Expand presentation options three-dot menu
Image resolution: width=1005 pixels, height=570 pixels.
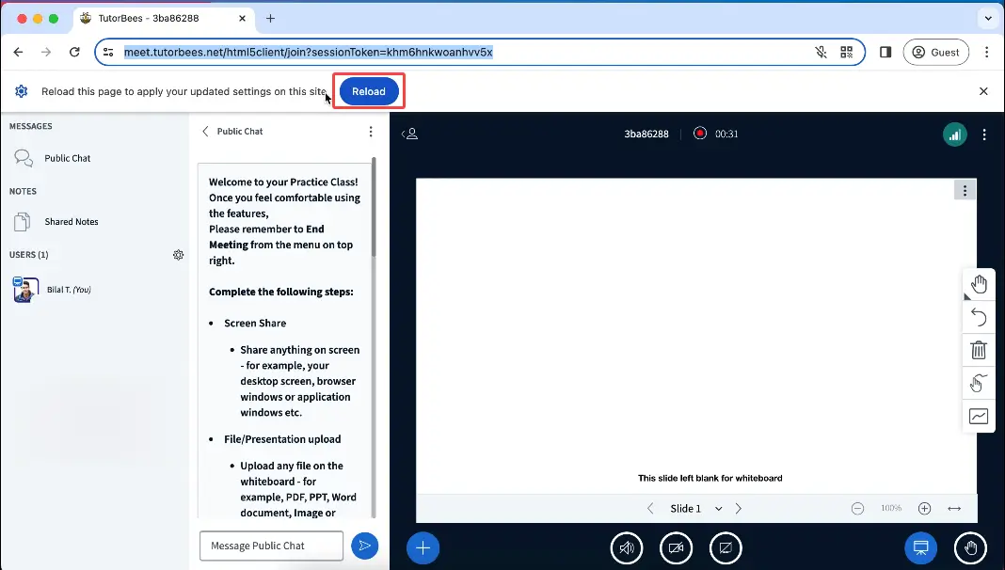[965, 191]
